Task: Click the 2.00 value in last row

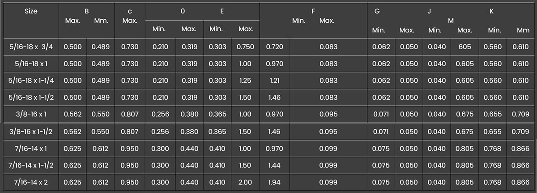Action: pos(246,182)
